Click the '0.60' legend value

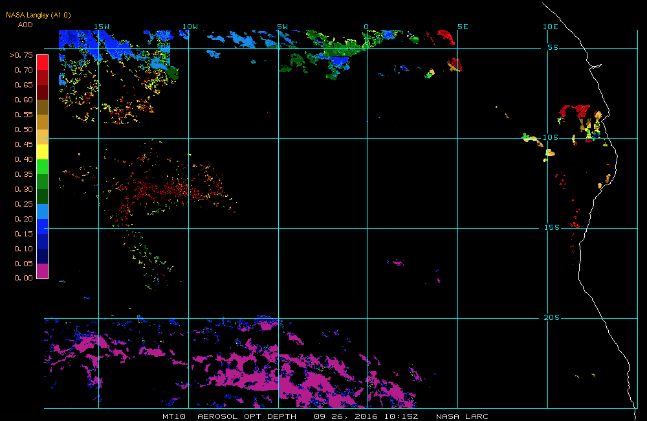(x=23, y=100)
